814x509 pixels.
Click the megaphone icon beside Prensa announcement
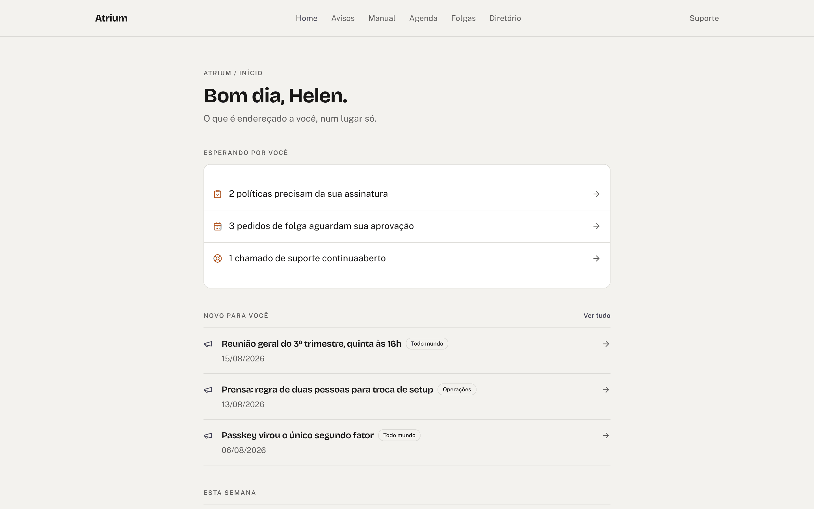[208, 390]
